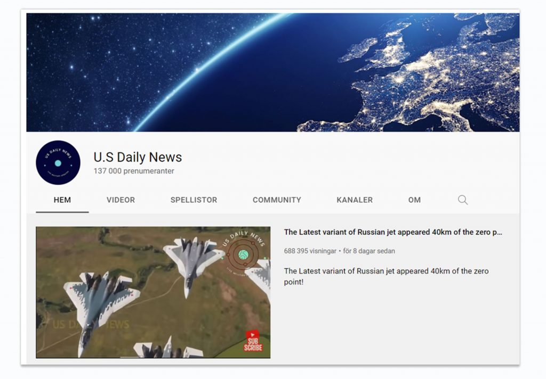Open the OM tab
The height and width of the screenshot is (379, 546).
point(414,200)
